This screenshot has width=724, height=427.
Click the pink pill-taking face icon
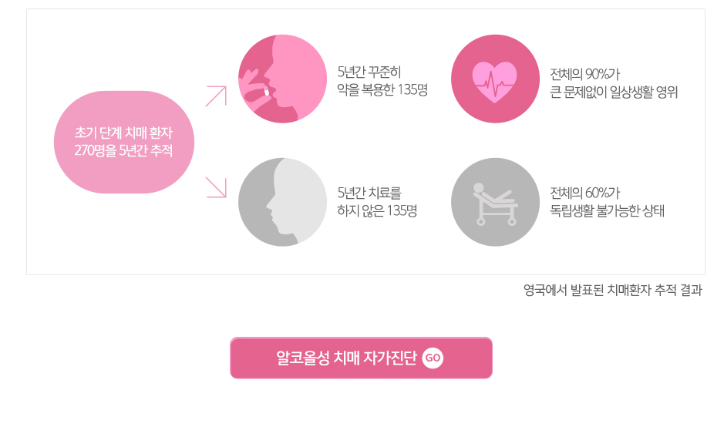pos(282,79)
